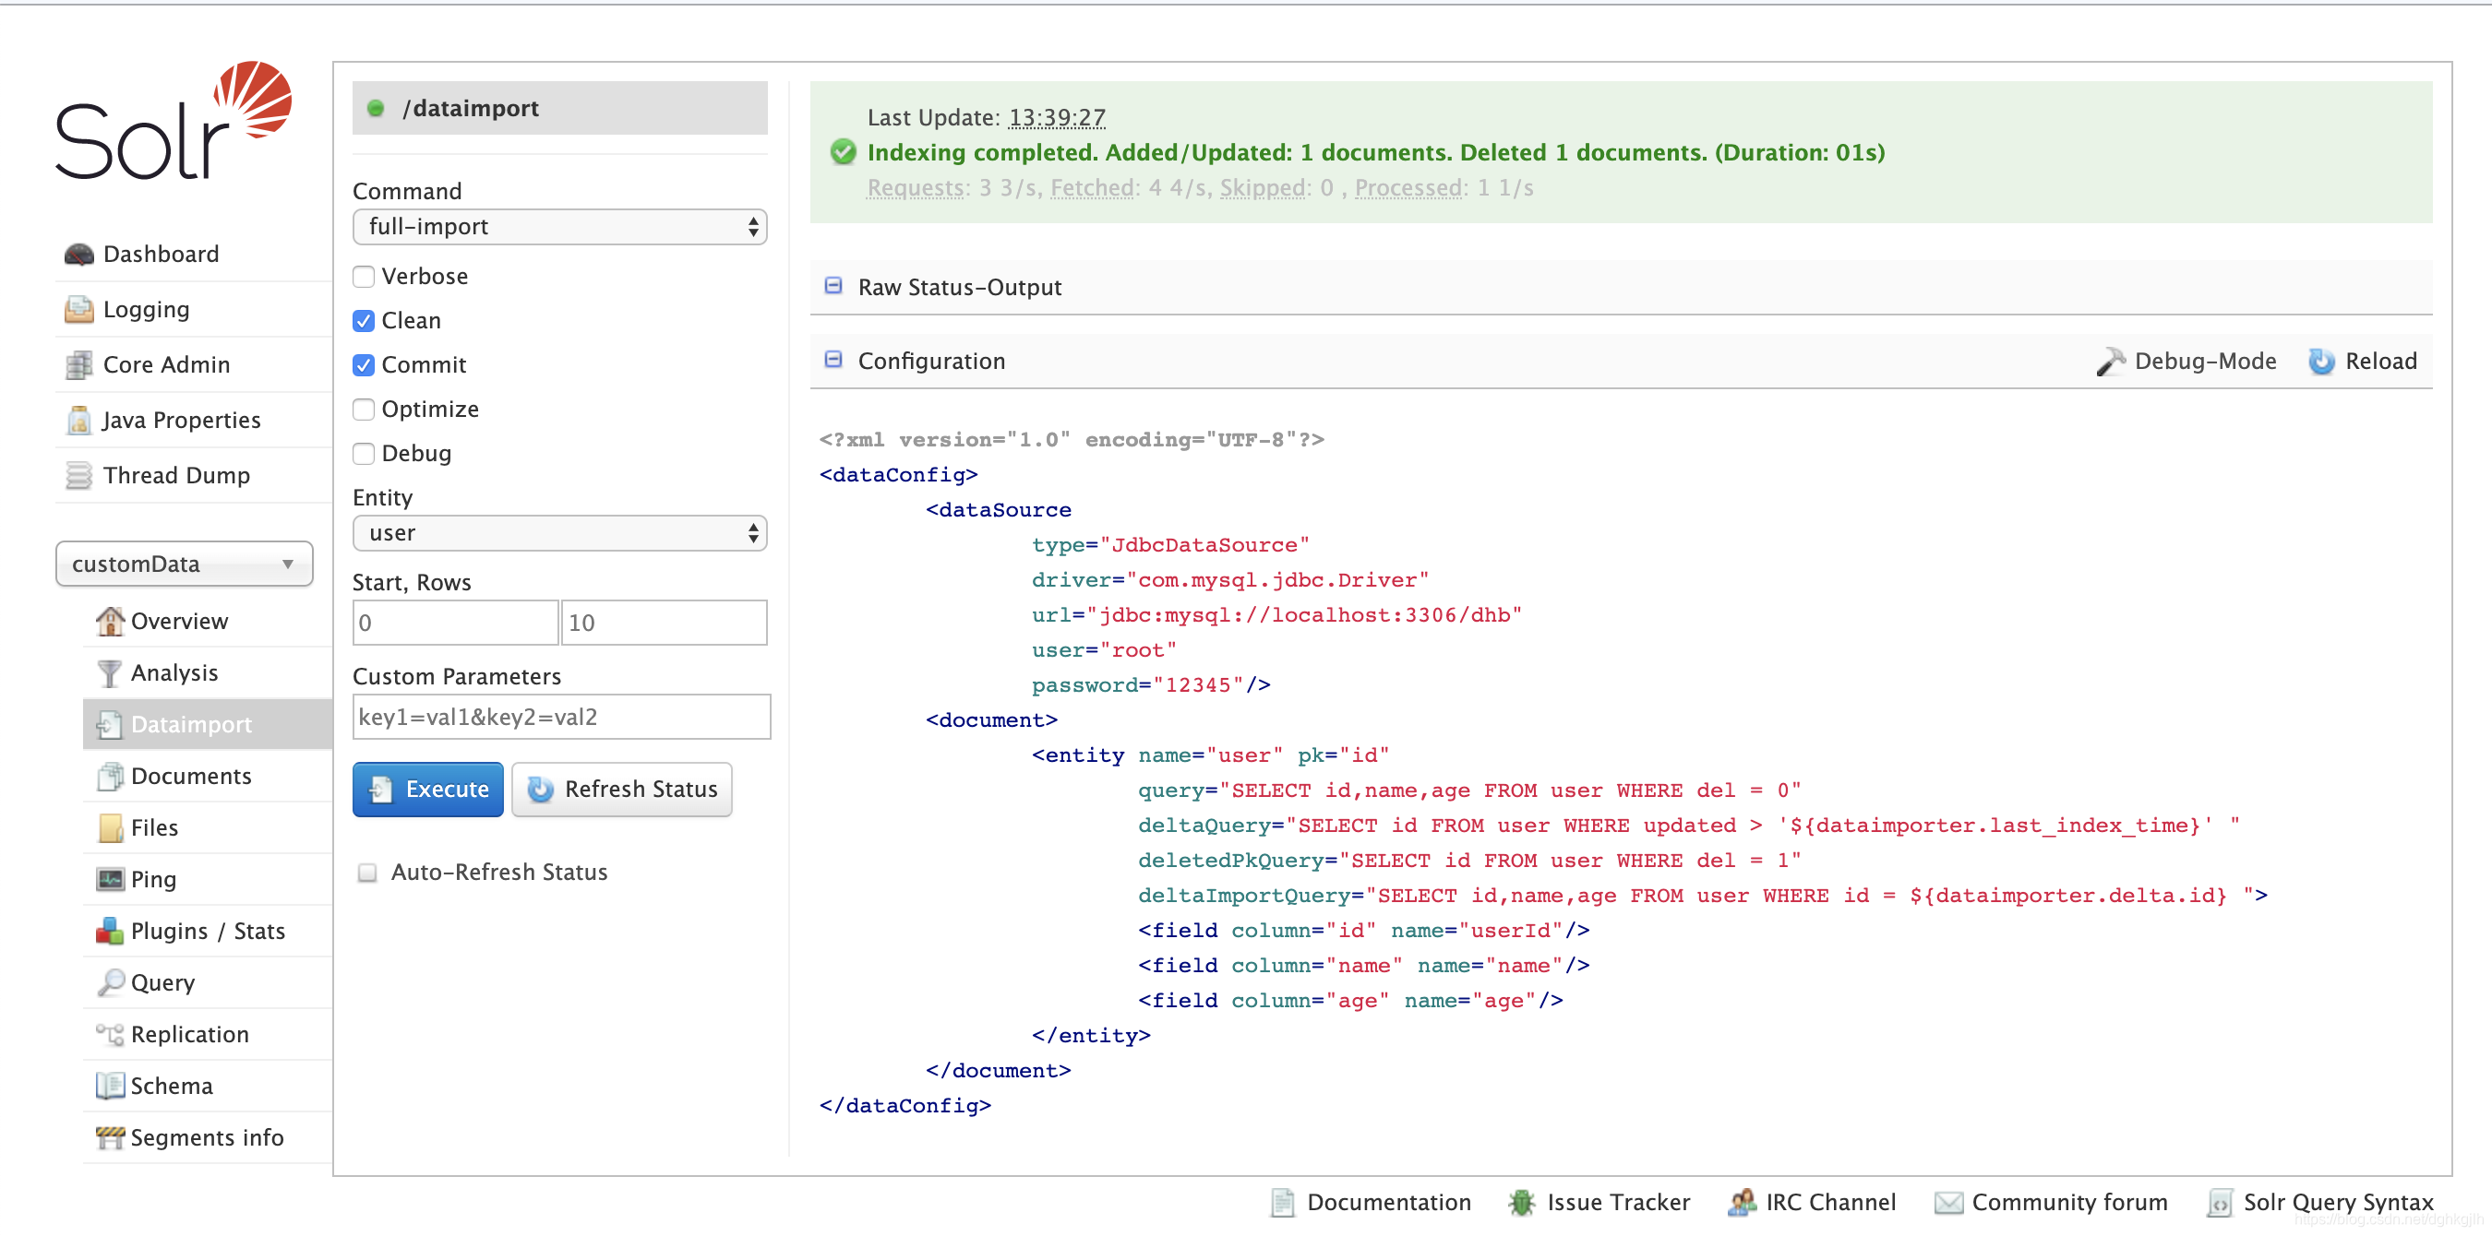Screen dimensions: 2492x1236
Task: Click the Query magnifier icon
Action: coord(110,982)
